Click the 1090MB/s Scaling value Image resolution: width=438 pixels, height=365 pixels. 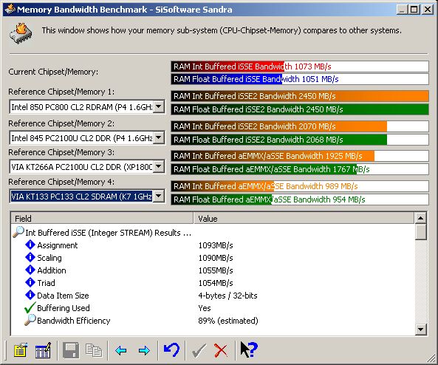click(x=216, y=258)
